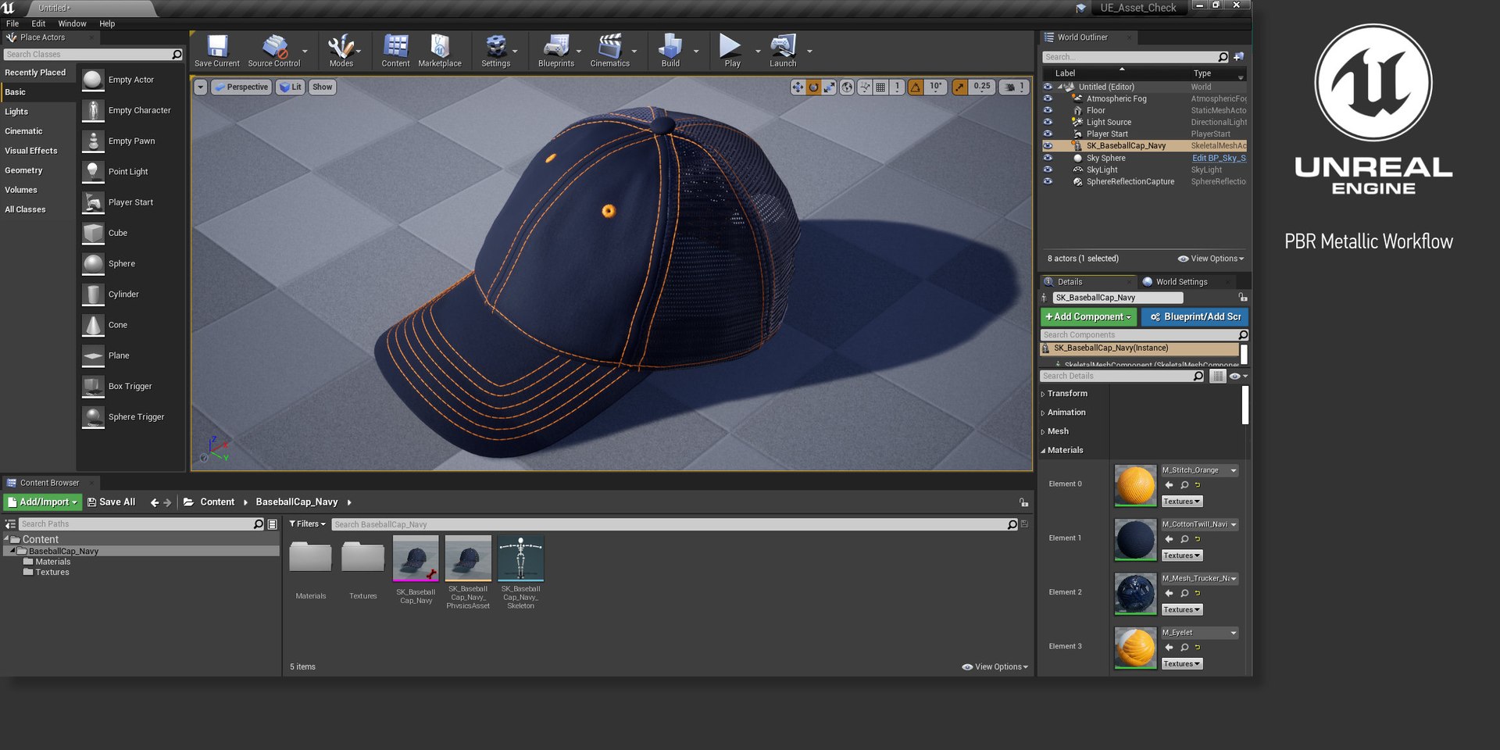Hide the Atmospheric Fog actor

tap(1048, 98)
